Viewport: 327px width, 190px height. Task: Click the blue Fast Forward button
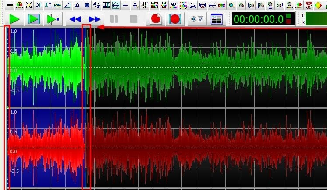(x=94, y=19)
